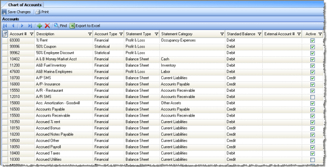
Task: Toggle Active for Accrued Taxes account
Action: (x=312, y=153)
